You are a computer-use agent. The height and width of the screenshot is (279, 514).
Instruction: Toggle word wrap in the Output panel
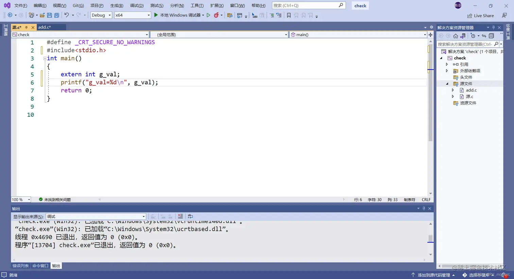190,216
